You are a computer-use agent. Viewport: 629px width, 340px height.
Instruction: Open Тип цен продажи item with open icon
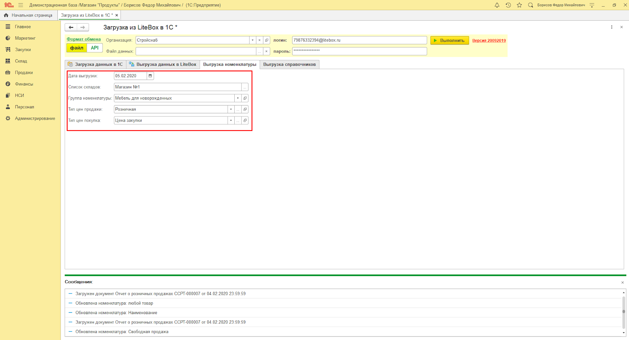coord(245,109)
